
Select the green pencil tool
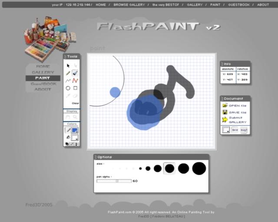[68, 73]
